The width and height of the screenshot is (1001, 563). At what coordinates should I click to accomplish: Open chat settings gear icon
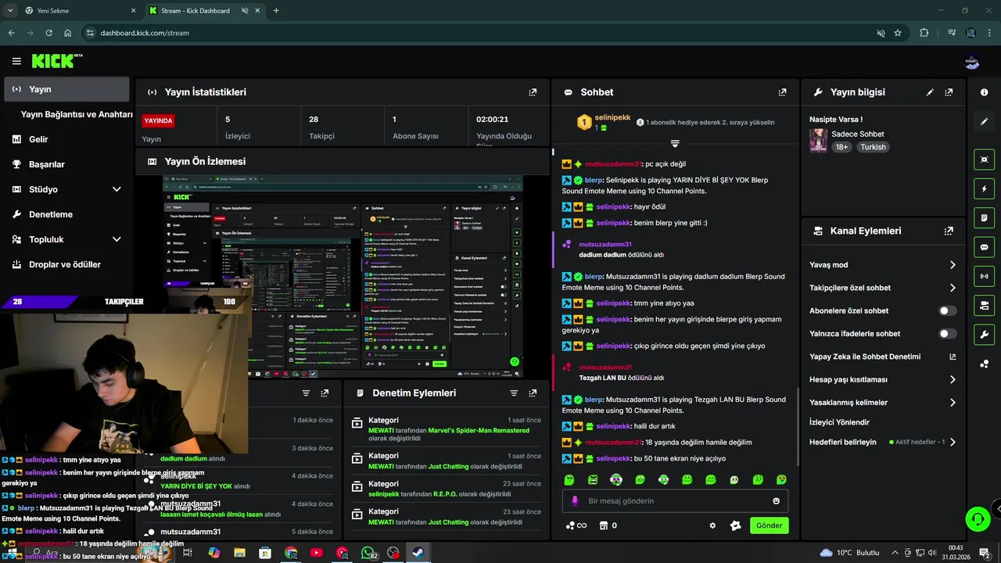pyautogui.click(x=712, y=525)
